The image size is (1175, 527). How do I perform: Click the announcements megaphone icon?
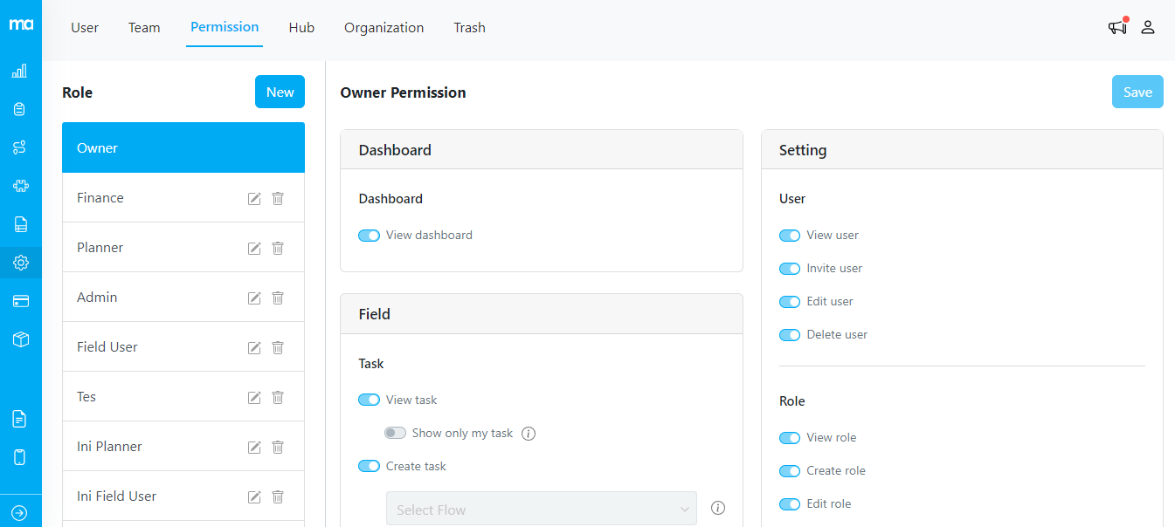(x=1117, y=27)
